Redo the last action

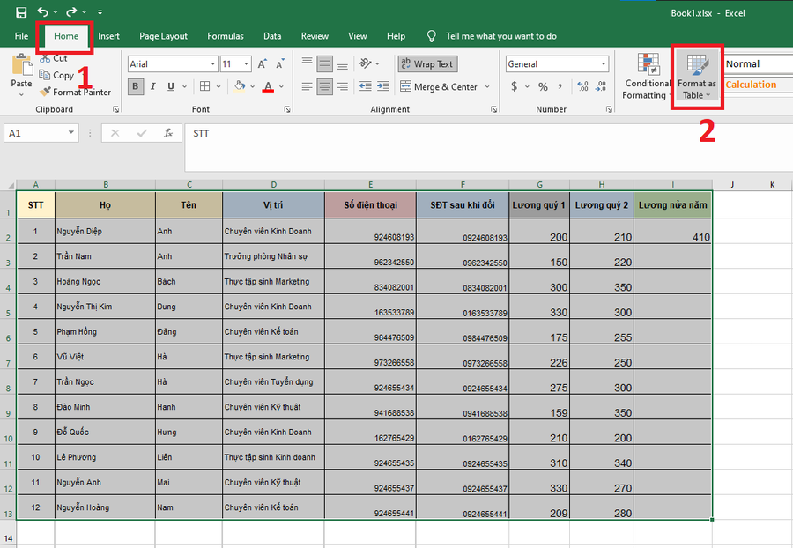[72, 11]
